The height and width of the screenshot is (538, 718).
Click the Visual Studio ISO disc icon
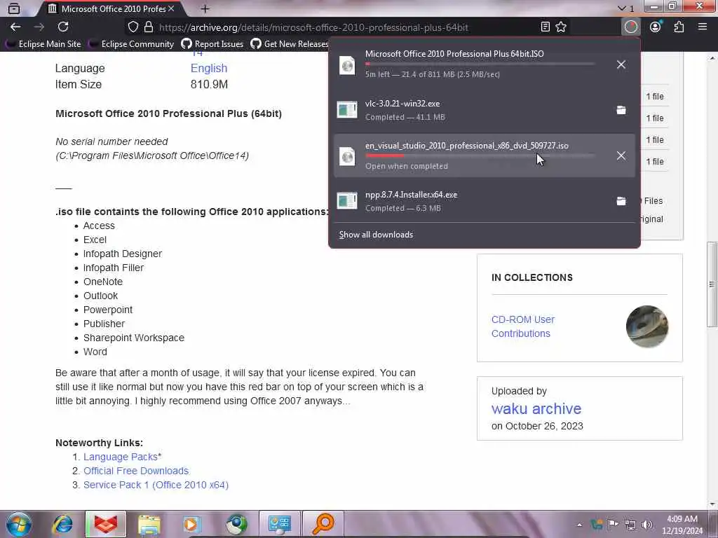point(347,156)
